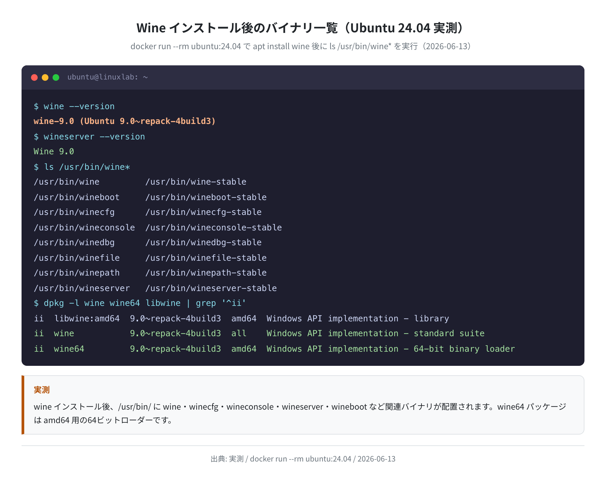Click the path /usr/bin/winefile-stable
Screen dimensions: 606x477
point(206,258)
